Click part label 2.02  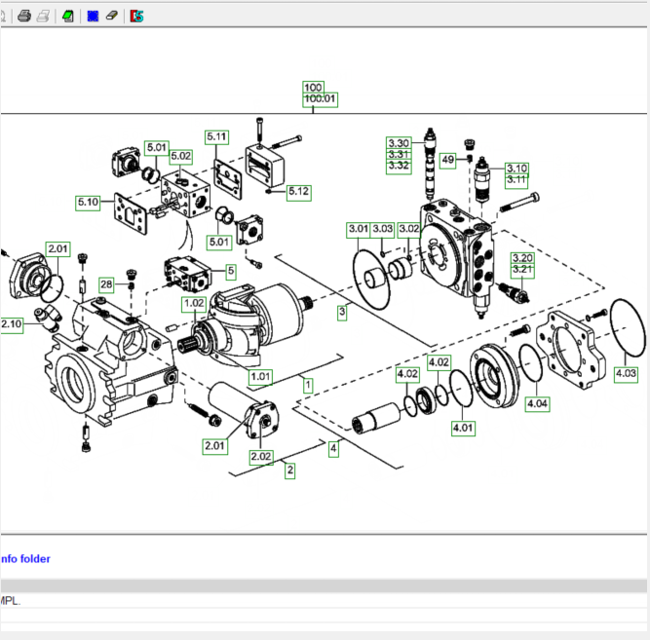[x=260, y=456]
